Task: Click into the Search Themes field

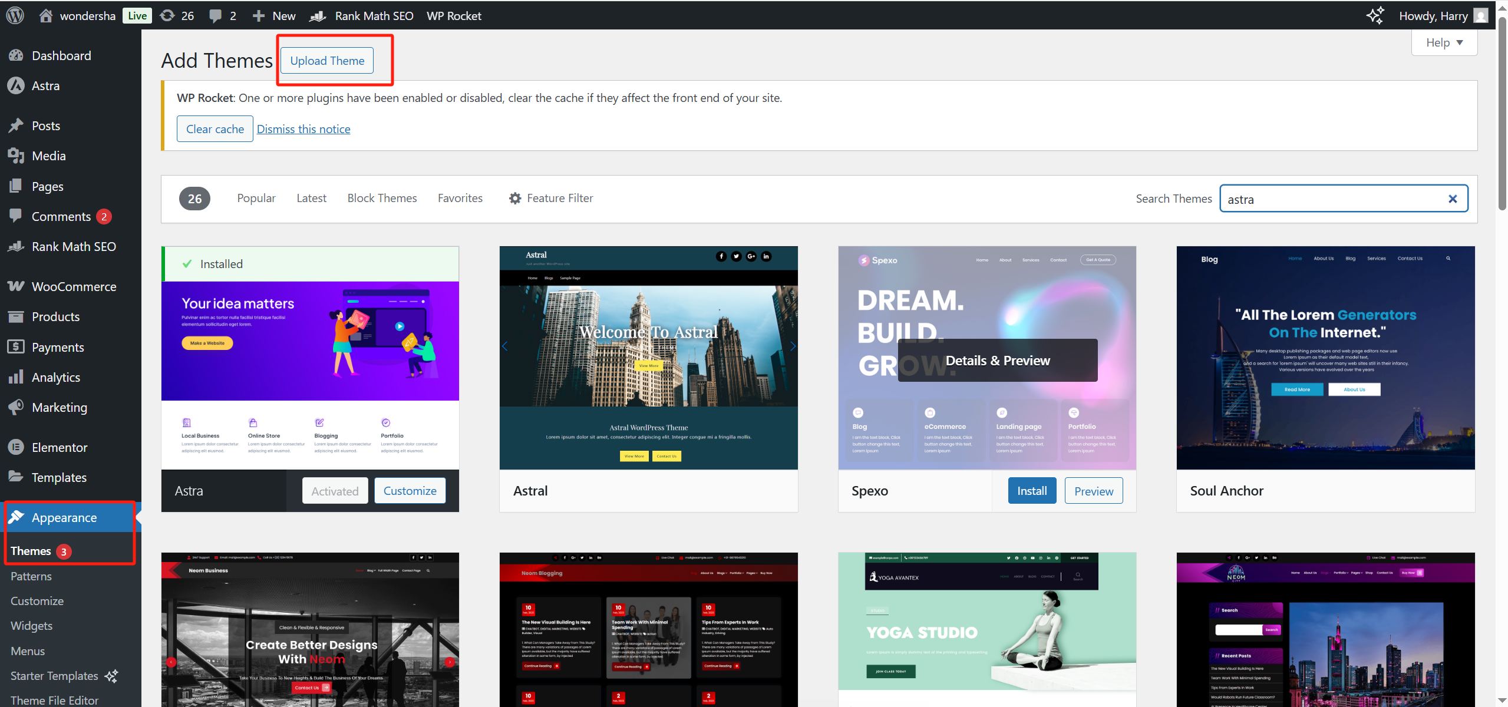Action: coord(1332,199)
